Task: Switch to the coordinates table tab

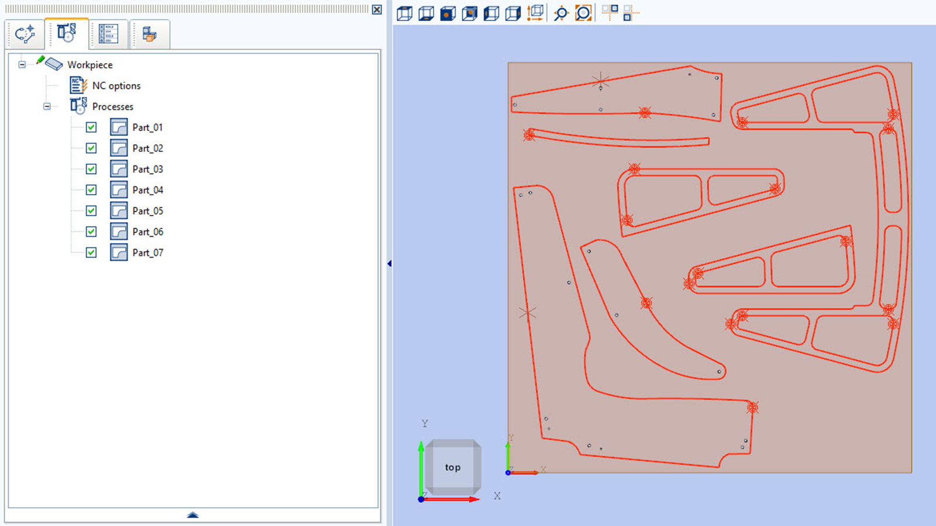Action: [109, 34]
